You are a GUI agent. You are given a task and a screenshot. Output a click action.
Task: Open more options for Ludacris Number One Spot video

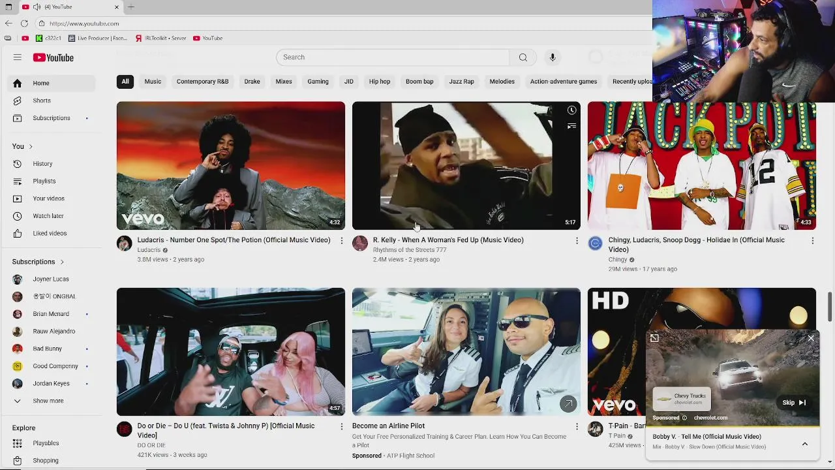(341, 241)
